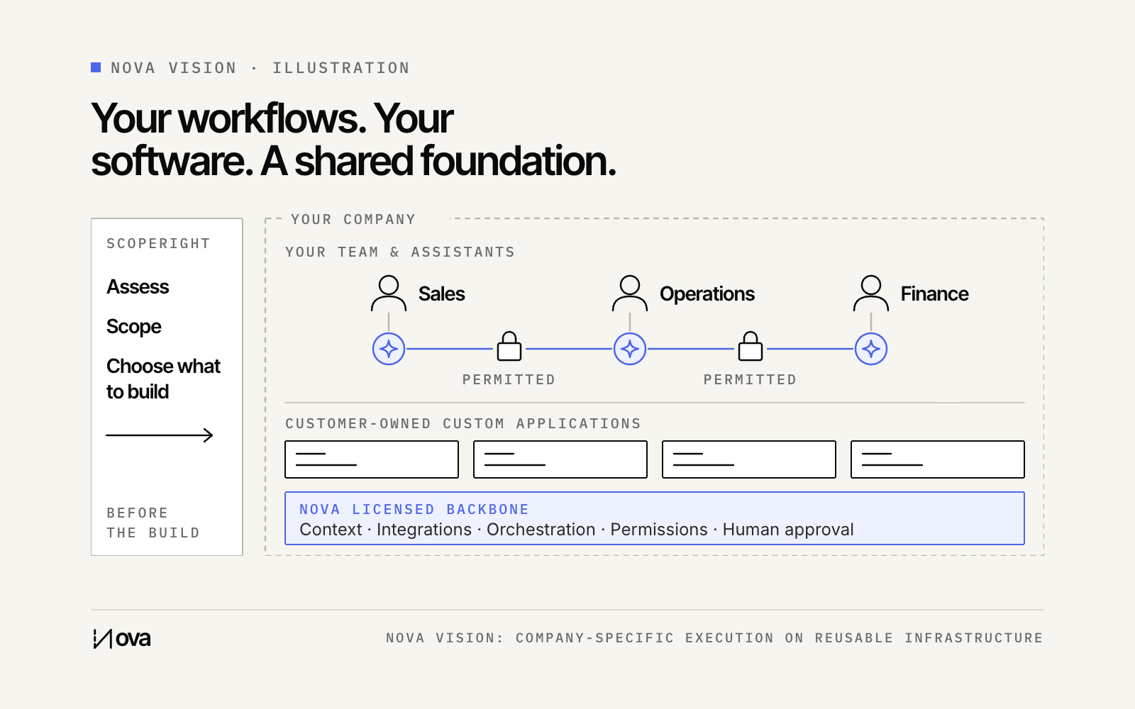Select the rightmost customer-owned application card
This screenshot has height=709, width=1135.
pyautogui.click(x=938, y=459)
